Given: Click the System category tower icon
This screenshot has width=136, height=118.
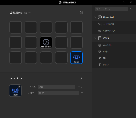Looking at the screenshot, I should pyautogui.click(x=100, y=38).
